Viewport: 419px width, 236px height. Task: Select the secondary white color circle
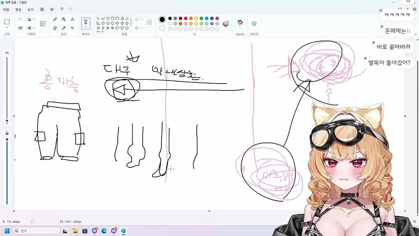[162, 28]
